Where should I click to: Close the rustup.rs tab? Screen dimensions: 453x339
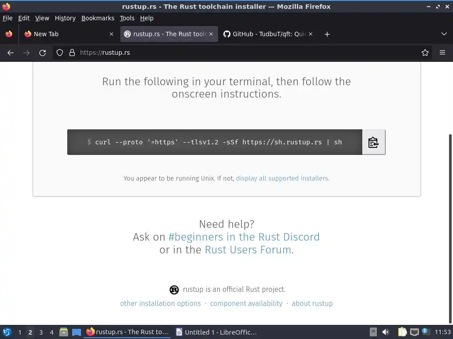pos(211,34)
